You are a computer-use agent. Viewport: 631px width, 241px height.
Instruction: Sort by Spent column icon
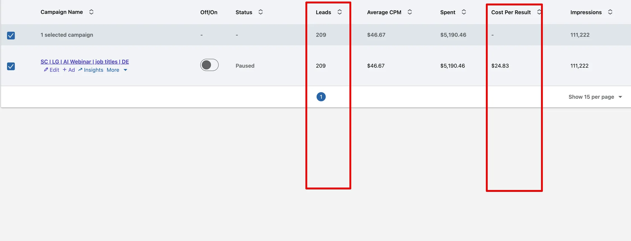click(x=464, y=12)
